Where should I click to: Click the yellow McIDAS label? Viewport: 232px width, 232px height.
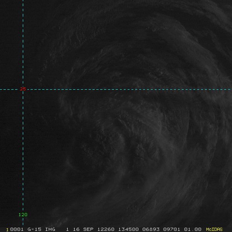(x=214, y=229)
